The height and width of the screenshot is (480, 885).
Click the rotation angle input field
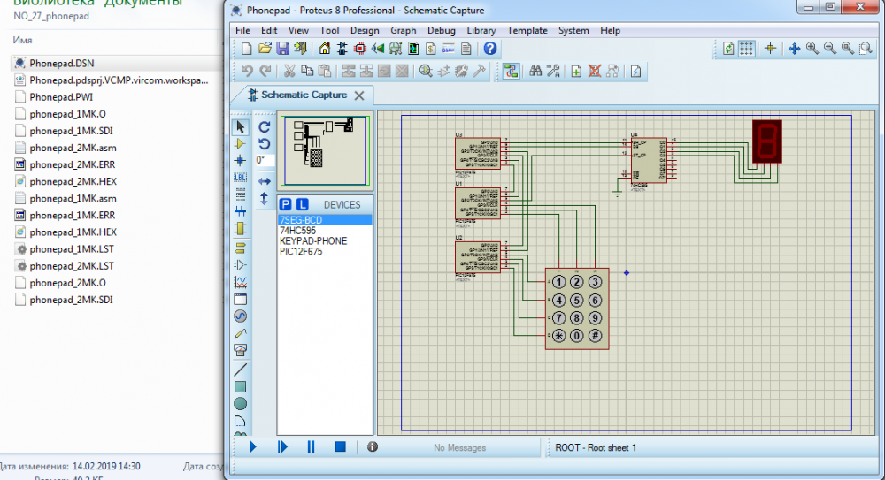point(264,160)
